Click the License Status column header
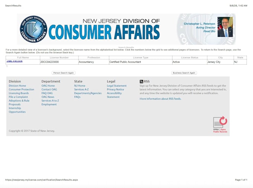 [190, 58]
